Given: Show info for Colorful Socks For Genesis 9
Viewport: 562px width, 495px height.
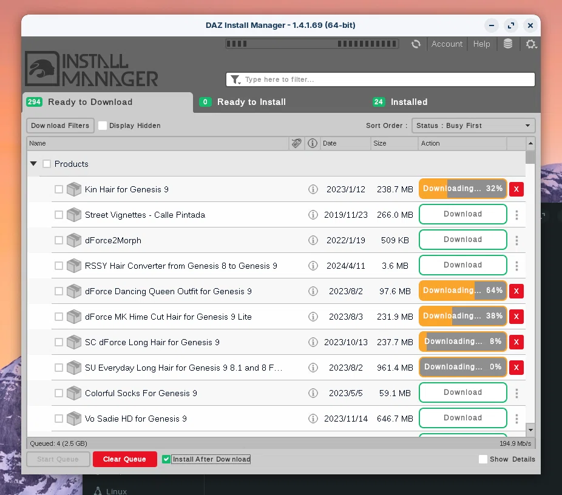Looking at the screenshot, I should click(313, 393).
